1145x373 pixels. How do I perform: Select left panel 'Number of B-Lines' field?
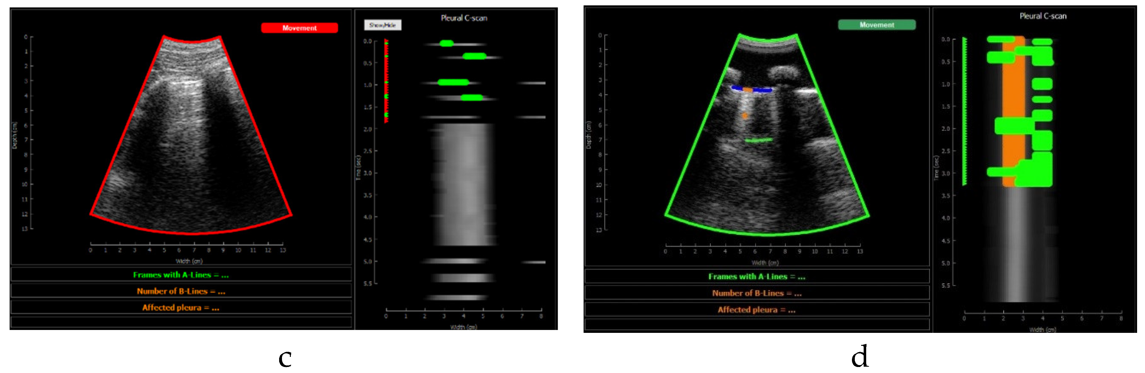[x=181, y=291]
